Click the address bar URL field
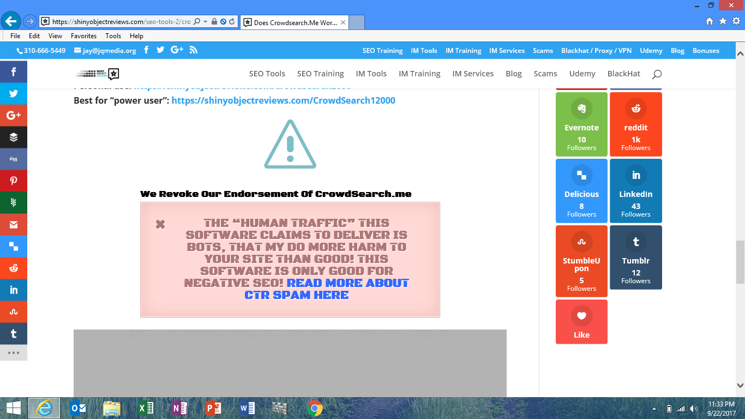 121,22
